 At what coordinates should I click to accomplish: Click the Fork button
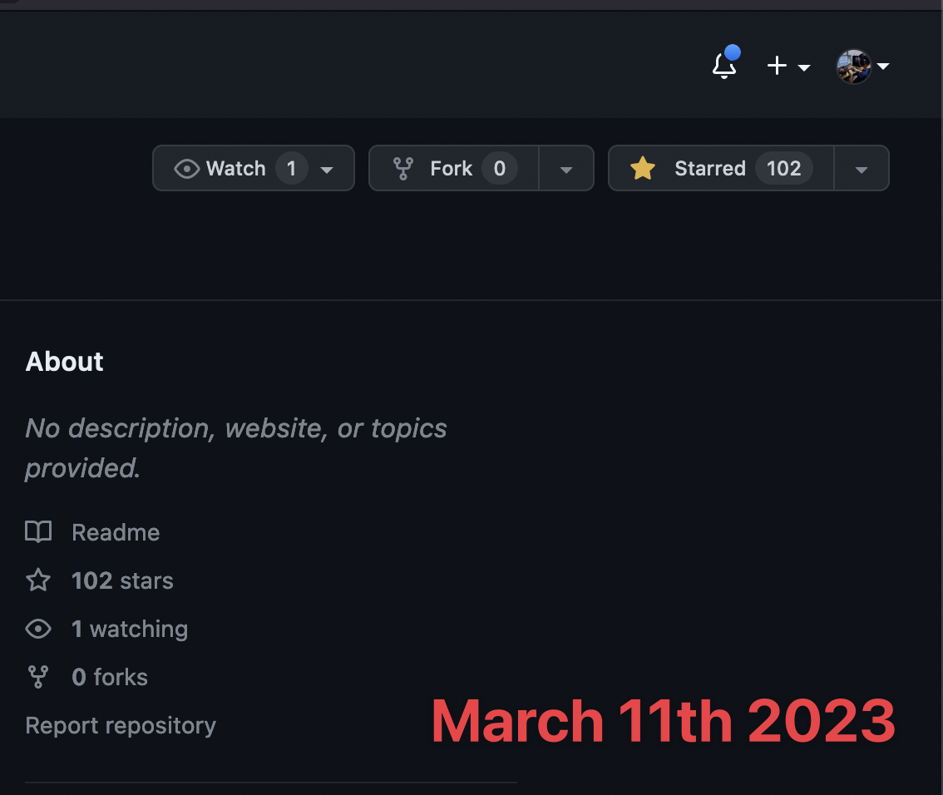[x=453, y=169]
